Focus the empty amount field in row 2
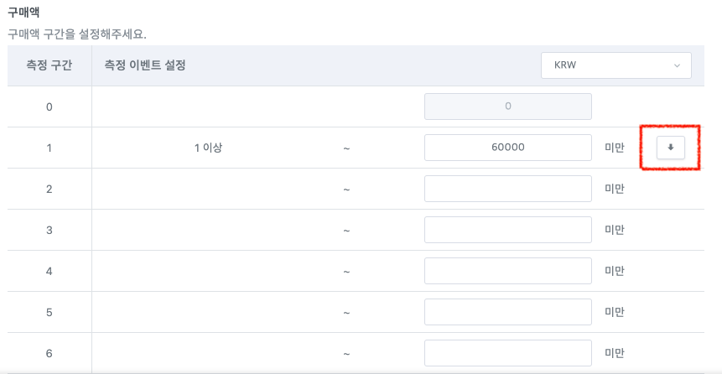Viewport: 722px width, 374px height. [508, 189]
